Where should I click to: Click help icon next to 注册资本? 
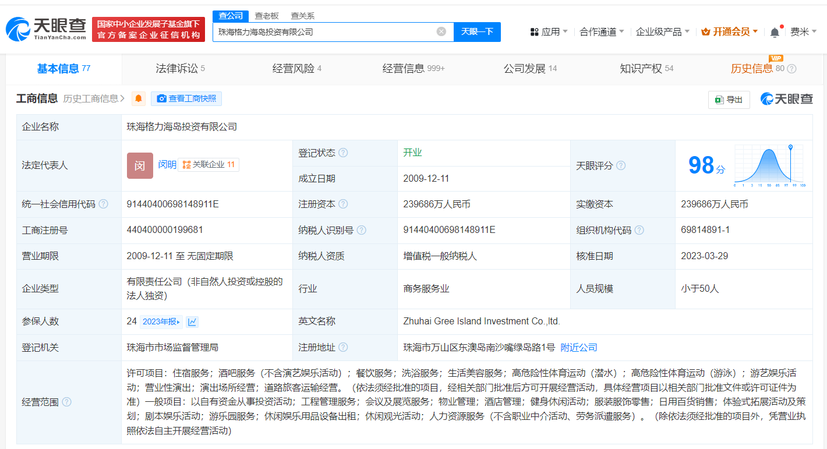343,204
